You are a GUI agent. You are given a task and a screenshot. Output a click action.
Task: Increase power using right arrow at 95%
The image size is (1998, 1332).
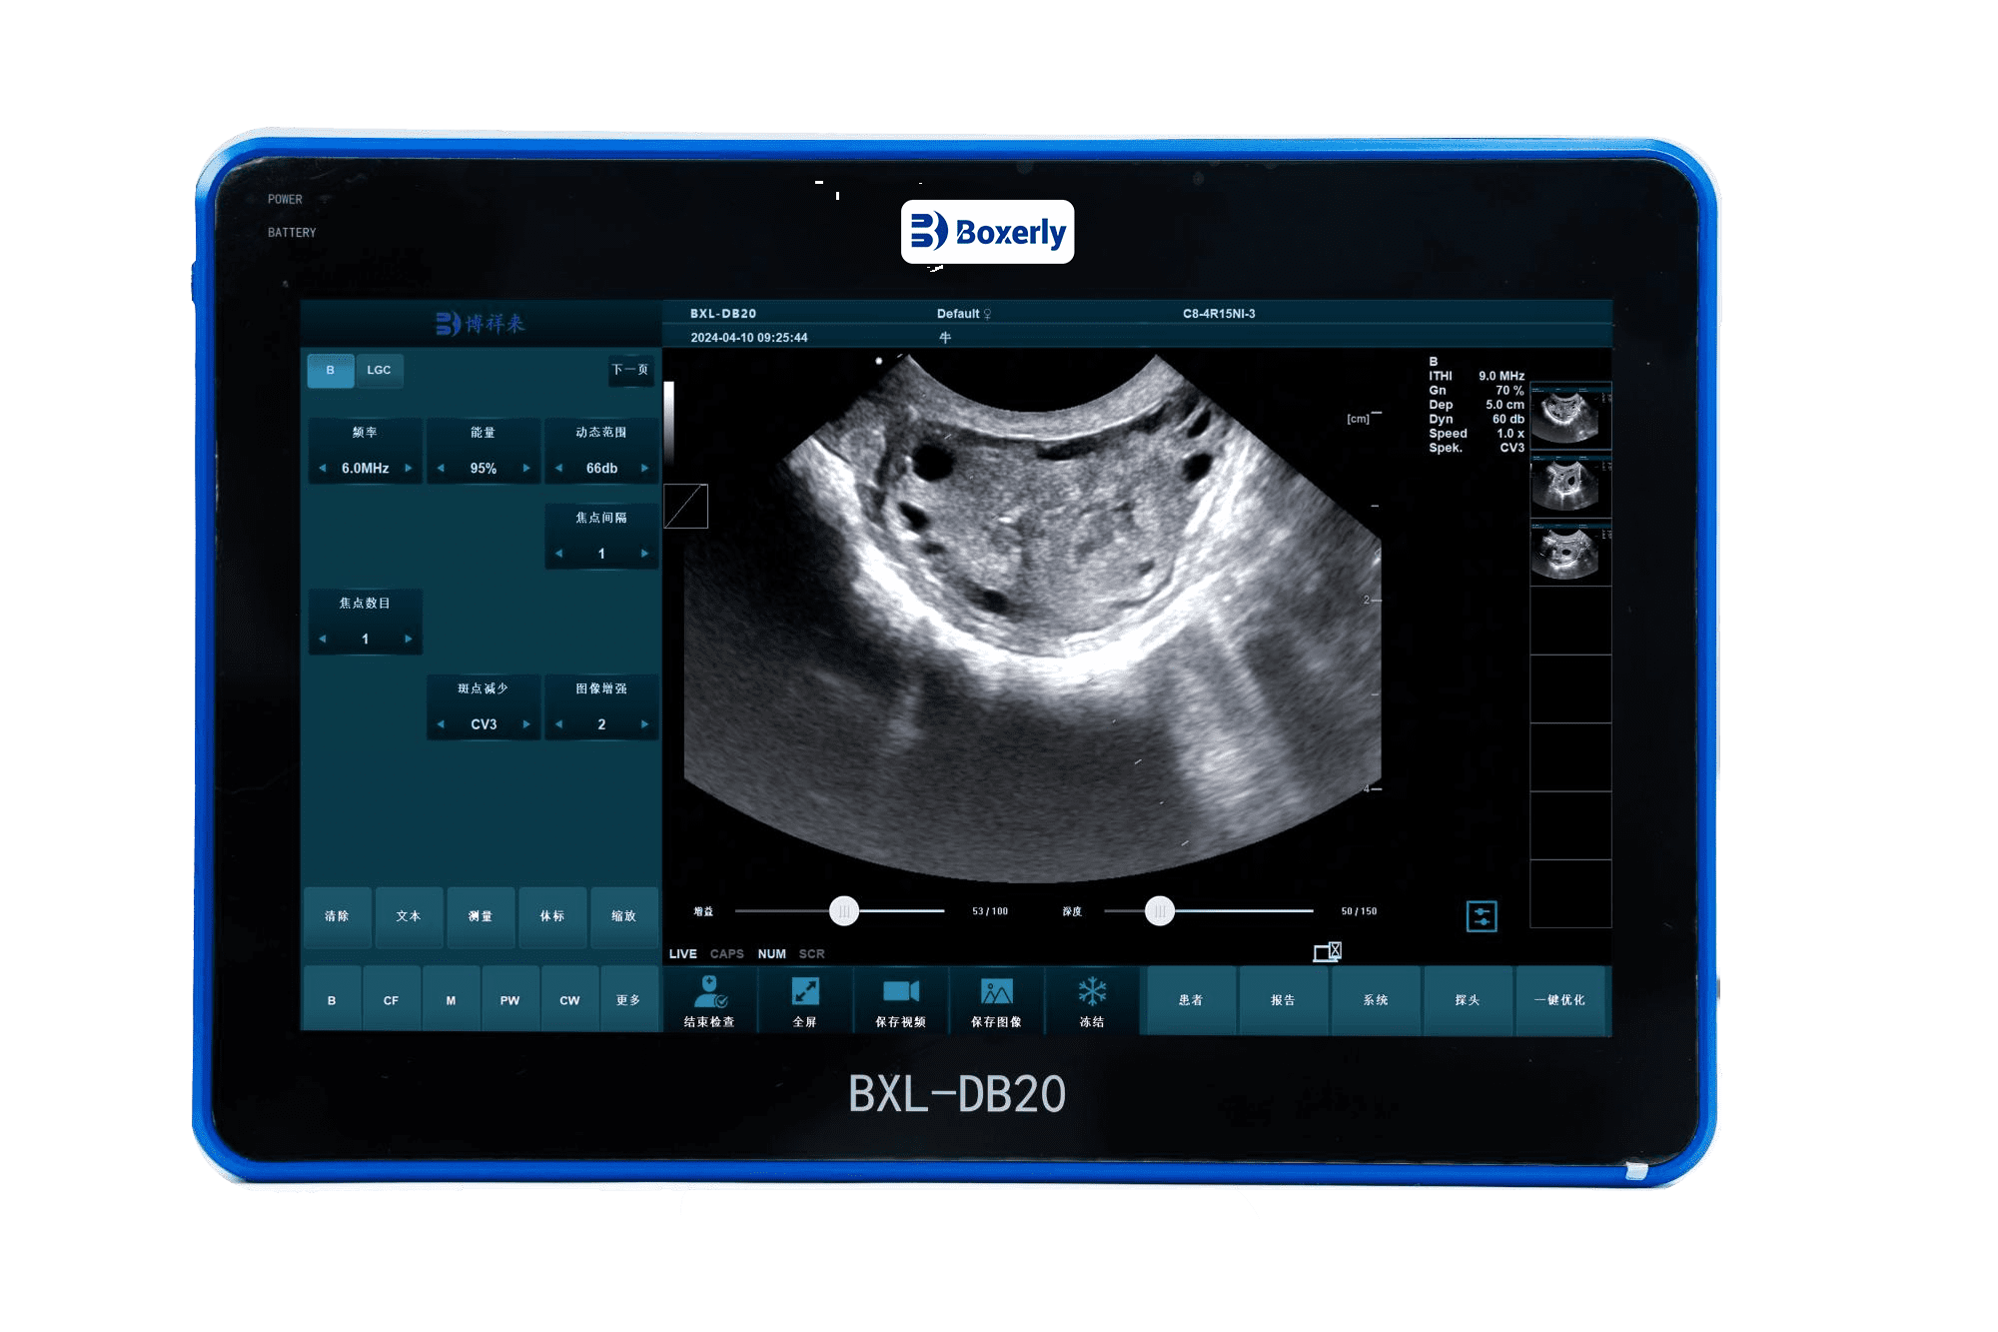pyautogui.click(x=526, y=468)
